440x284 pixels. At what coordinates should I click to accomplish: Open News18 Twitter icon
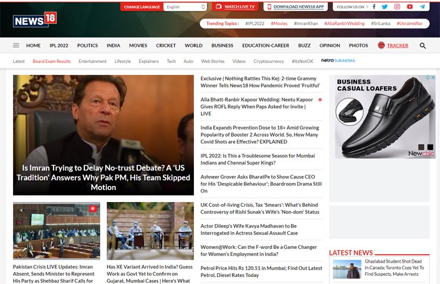click(x=385, y=7)
